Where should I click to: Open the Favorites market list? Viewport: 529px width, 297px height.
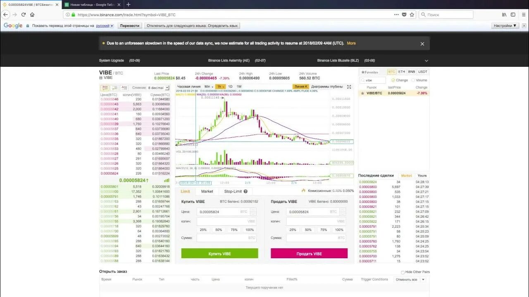pyautogui.click(x=369, y=72)
